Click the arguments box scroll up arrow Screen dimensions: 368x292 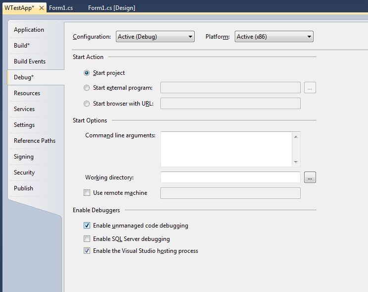(296, 137)
